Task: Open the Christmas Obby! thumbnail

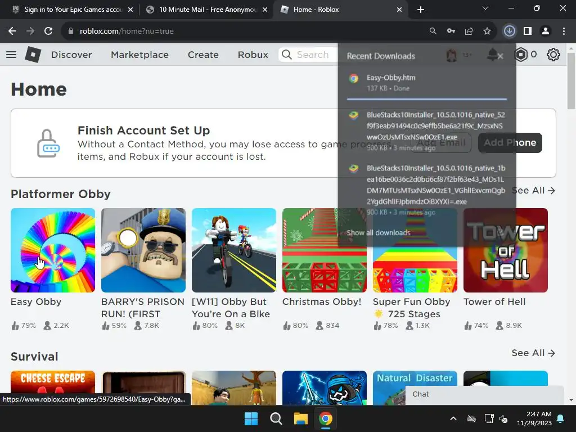Action: (x=325, y=250)
